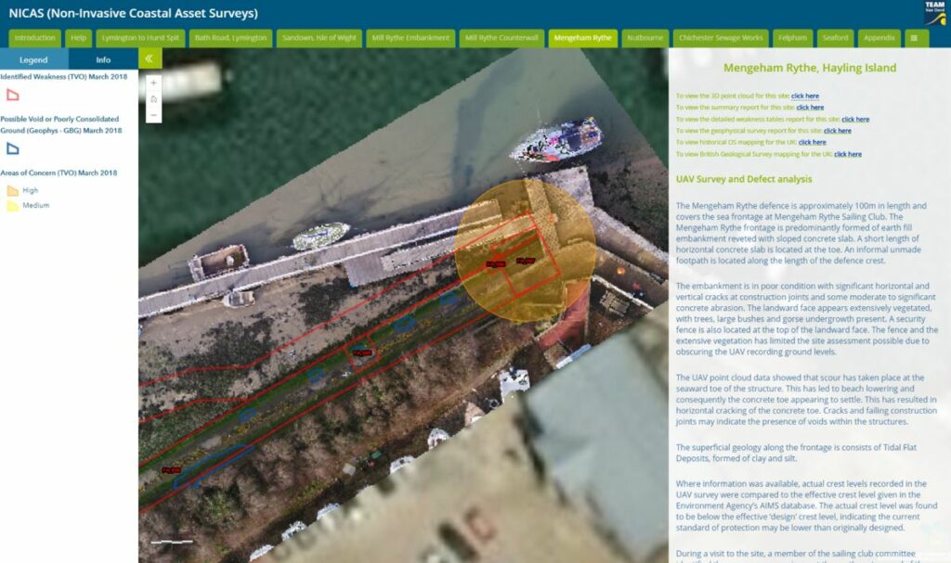Open the Mill Rythe Embankment tab
The image size is (951, 563).
(x=410, y=38)
